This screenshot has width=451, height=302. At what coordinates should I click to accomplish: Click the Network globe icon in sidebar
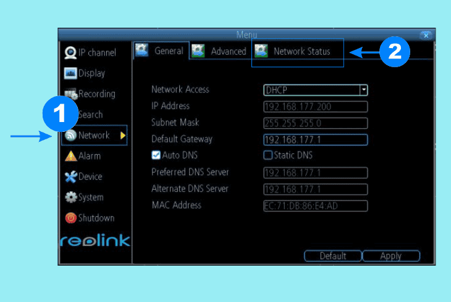pyautogui.click(x=70, y=135)
